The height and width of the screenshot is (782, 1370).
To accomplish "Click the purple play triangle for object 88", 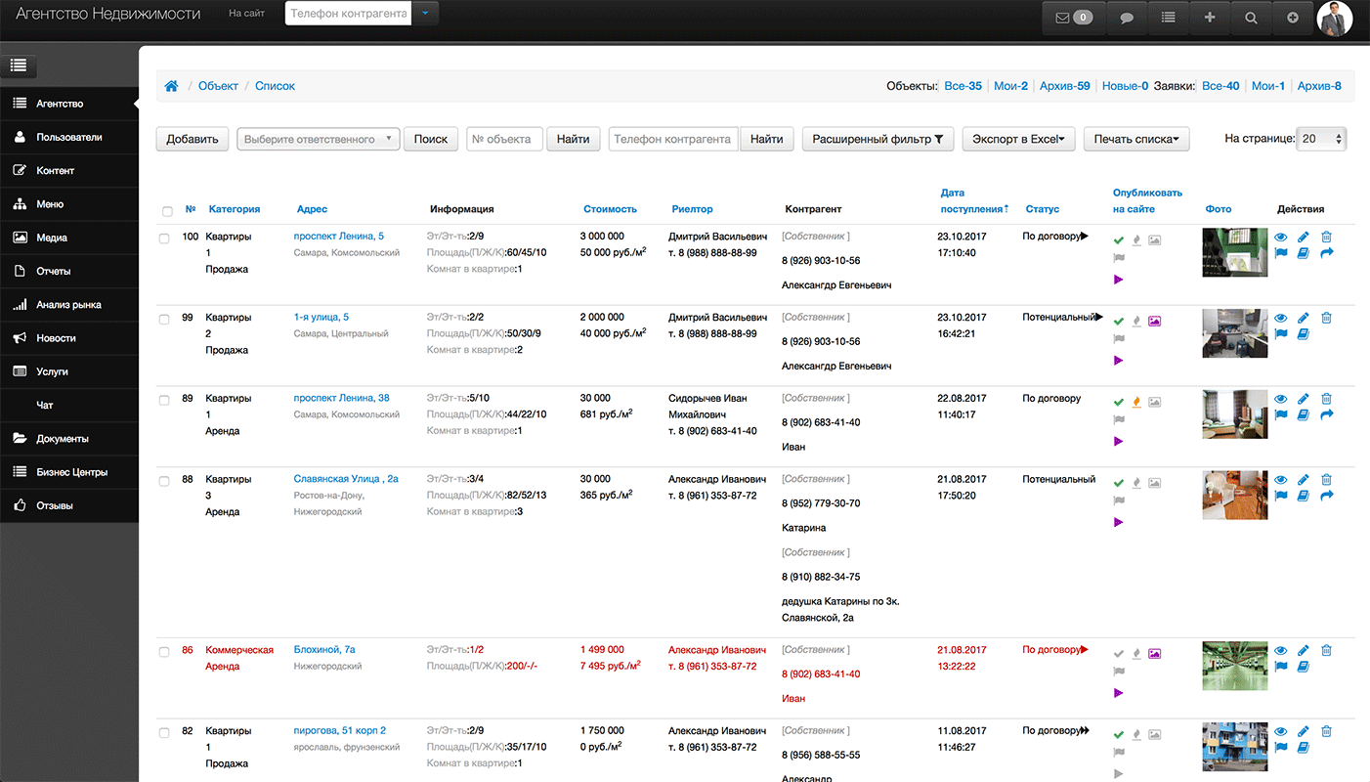I will (1119, 522).
